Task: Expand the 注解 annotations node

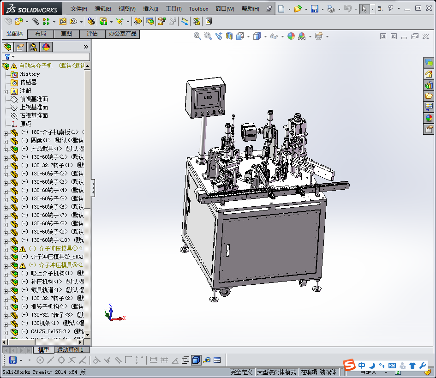Action: pos(6,92)
